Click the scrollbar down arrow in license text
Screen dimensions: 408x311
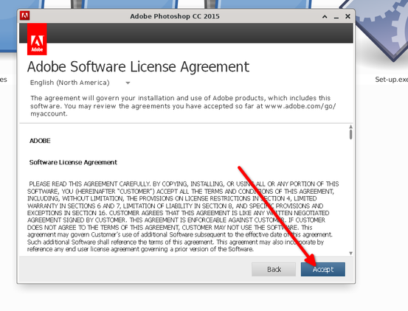(350, 253)
